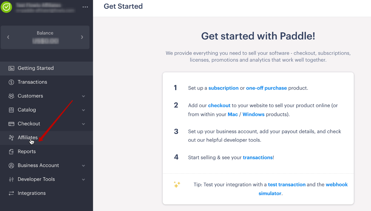Screen dimensions: 371x211
Task: Click the Integrations arrows icon
Action: click(x=11, y=193)
